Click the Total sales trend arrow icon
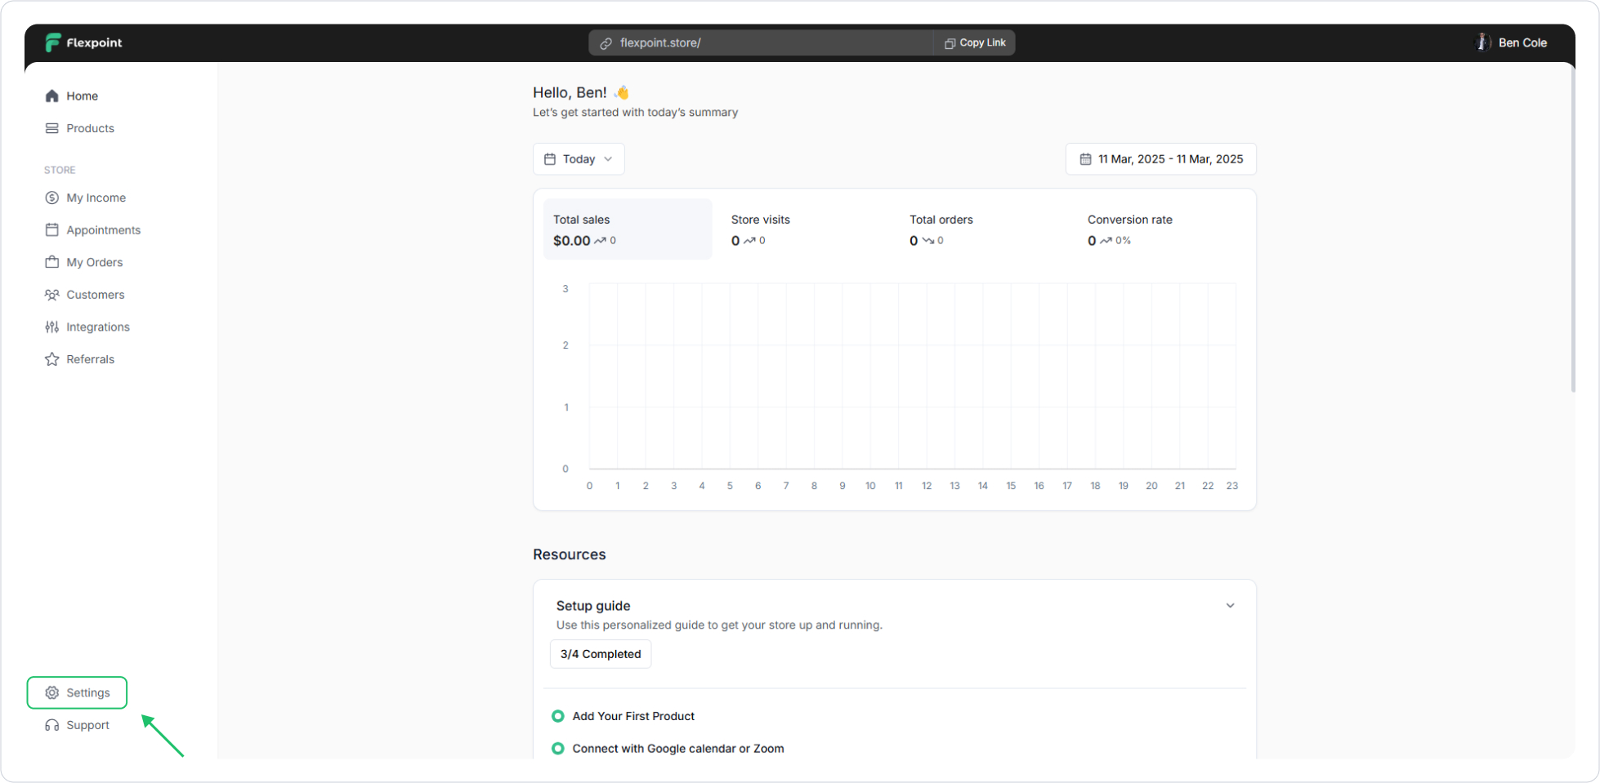The width and height of the screenshot is (1600, 783). (600, 241)
